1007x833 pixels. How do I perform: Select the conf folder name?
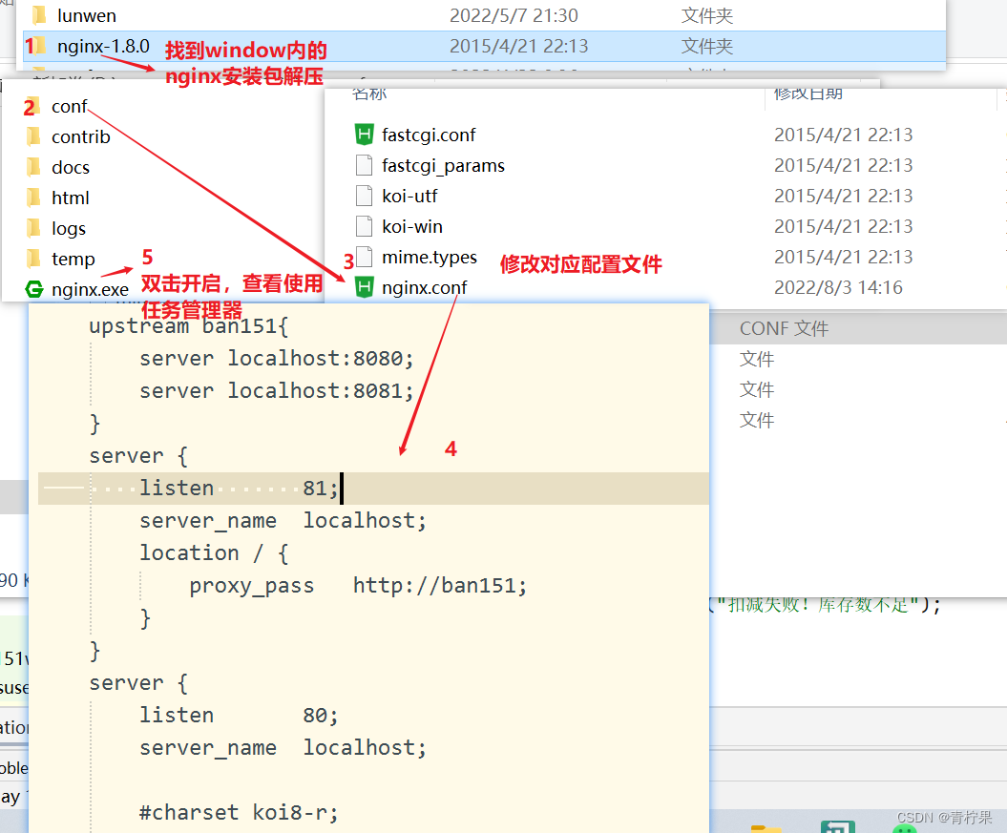pyautogui.click(x=70, y=107)
